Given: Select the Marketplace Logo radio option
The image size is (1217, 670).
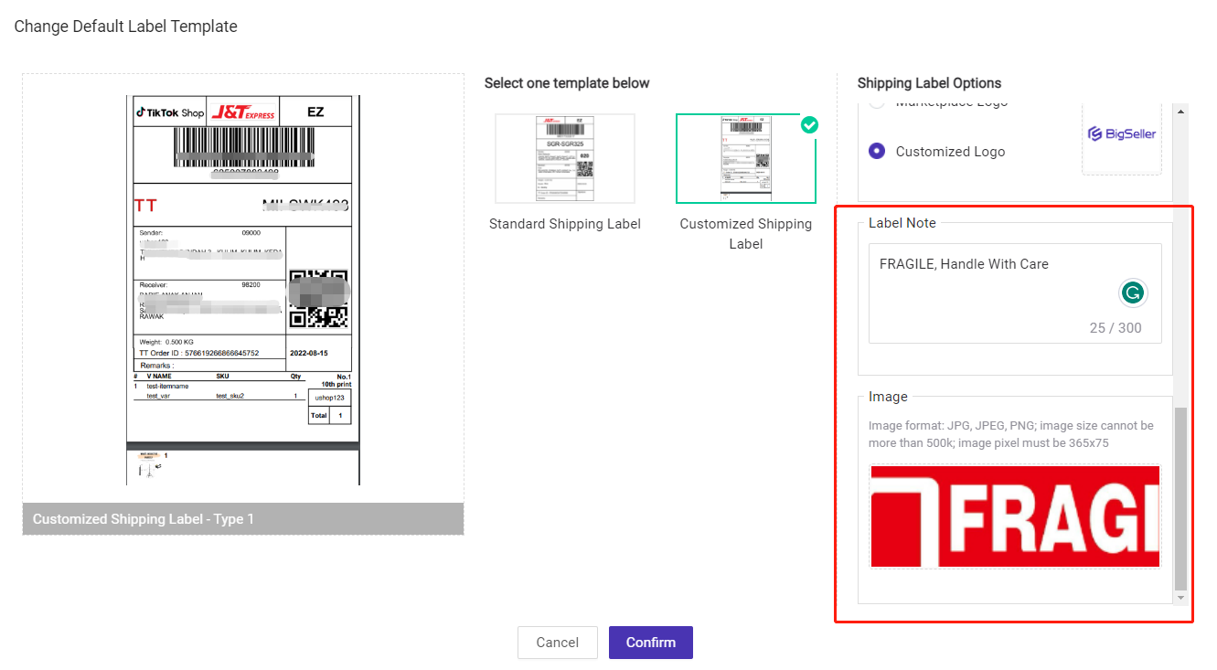Looking at the screenshot, I should 877,101.
